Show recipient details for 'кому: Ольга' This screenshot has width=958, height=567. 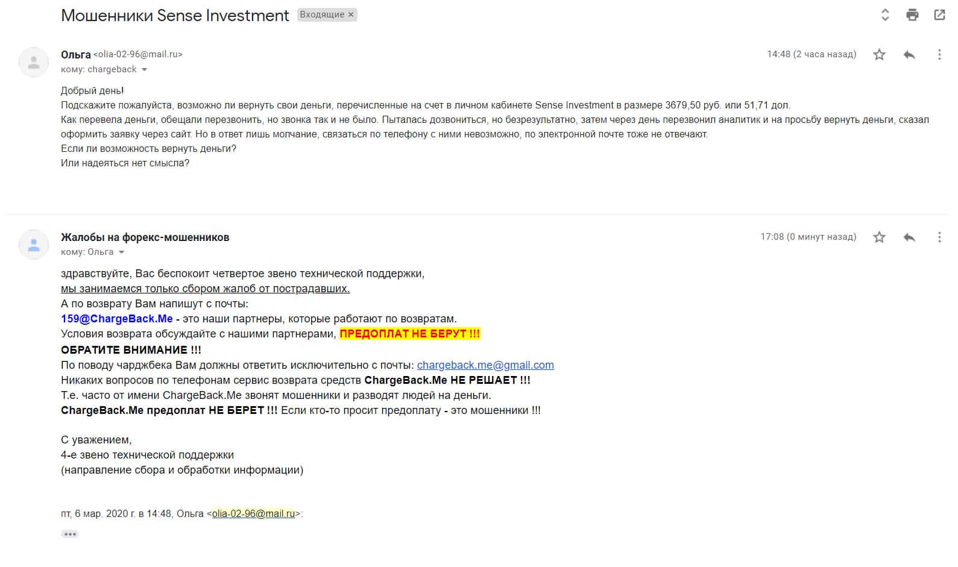(122, 252)
